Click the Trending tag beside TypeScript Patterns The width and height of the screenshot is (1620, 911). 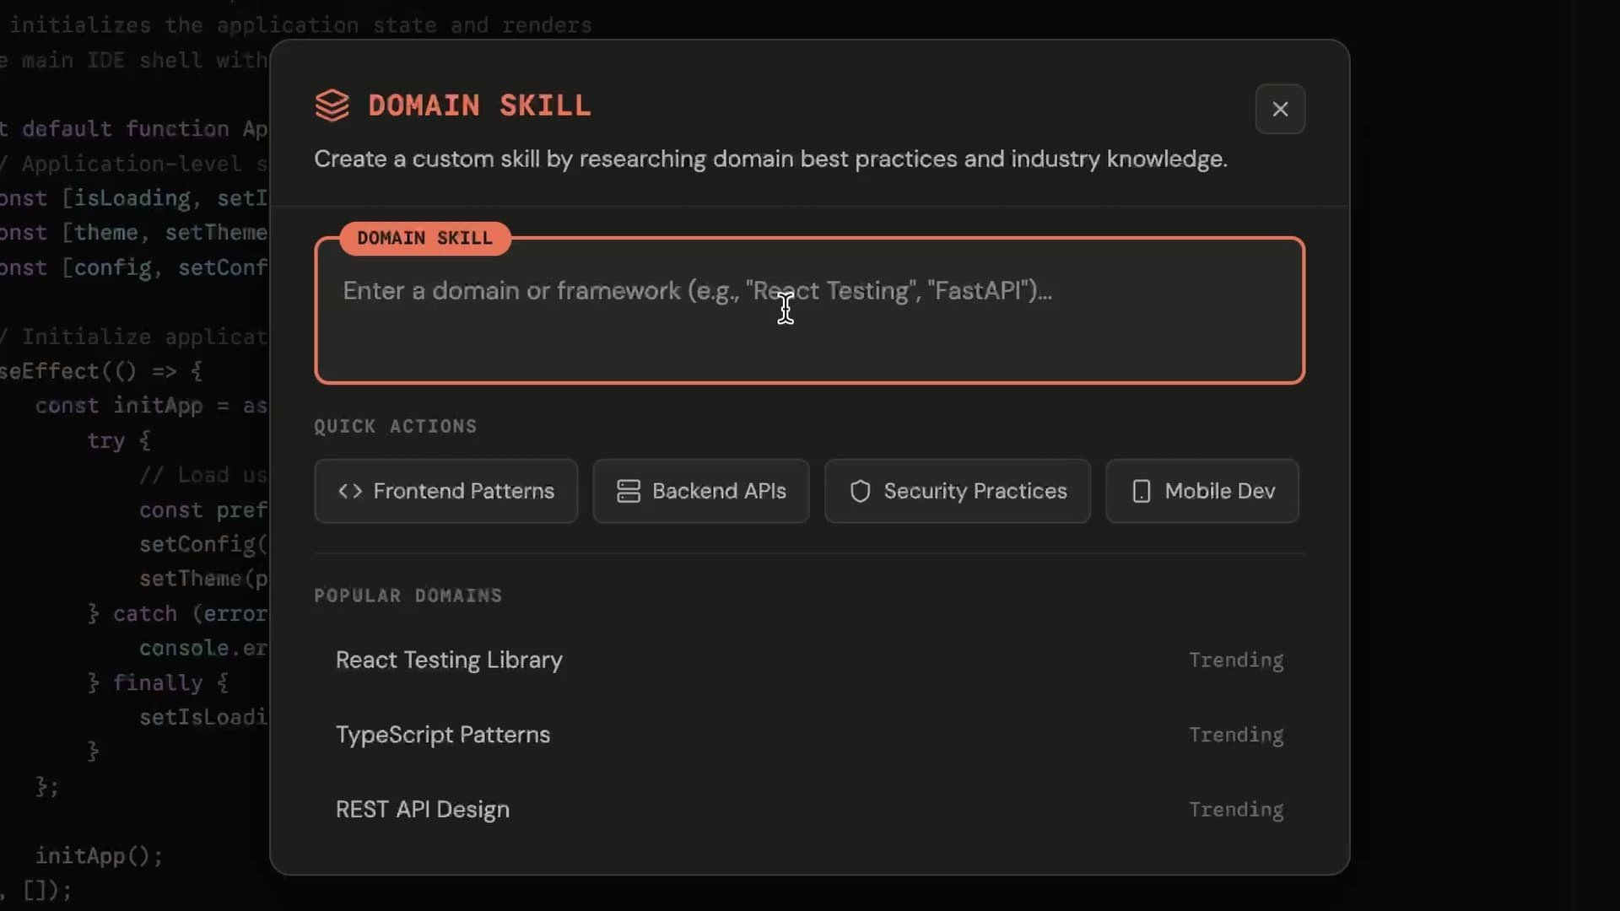coord(1236,736)
